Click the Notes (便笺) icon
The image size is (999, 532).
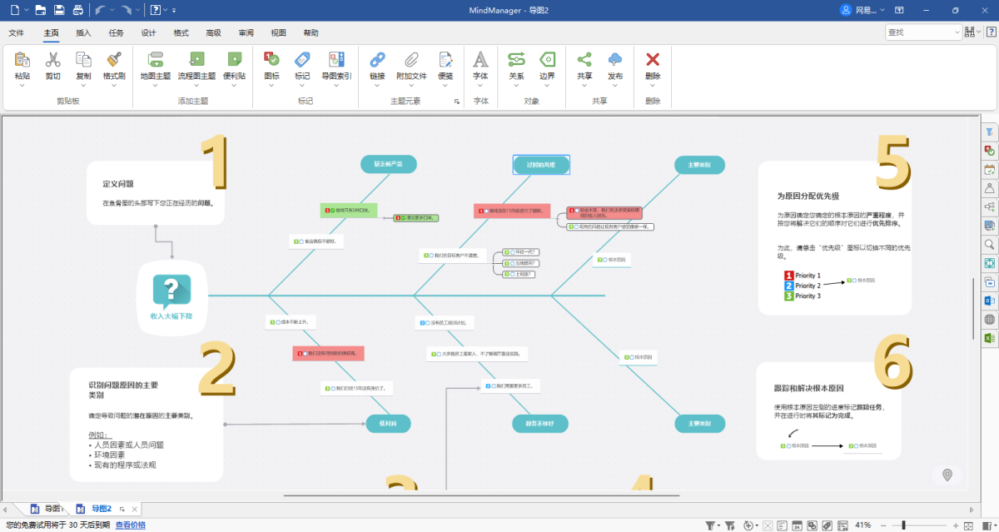(x=445, y=59)
